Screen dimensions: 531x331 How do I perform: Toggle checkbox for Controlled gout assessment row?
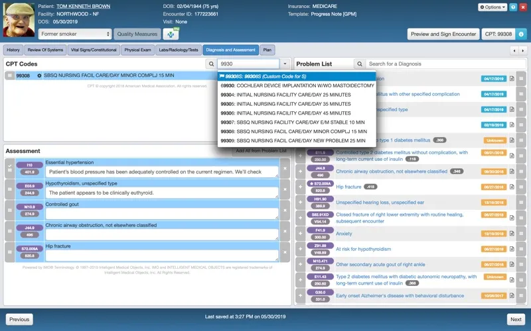[x=10, y=210]
